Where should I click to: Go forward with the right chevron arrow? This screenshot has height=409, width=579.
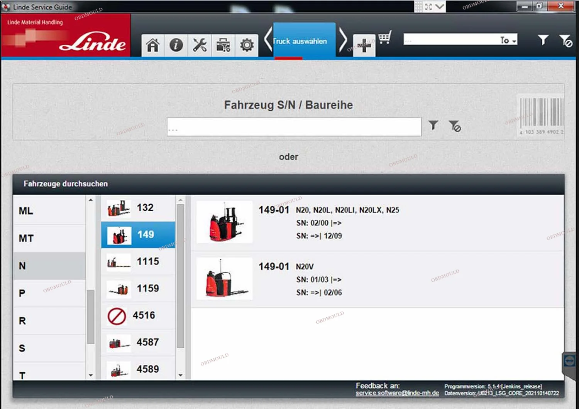tap(342, 40)
